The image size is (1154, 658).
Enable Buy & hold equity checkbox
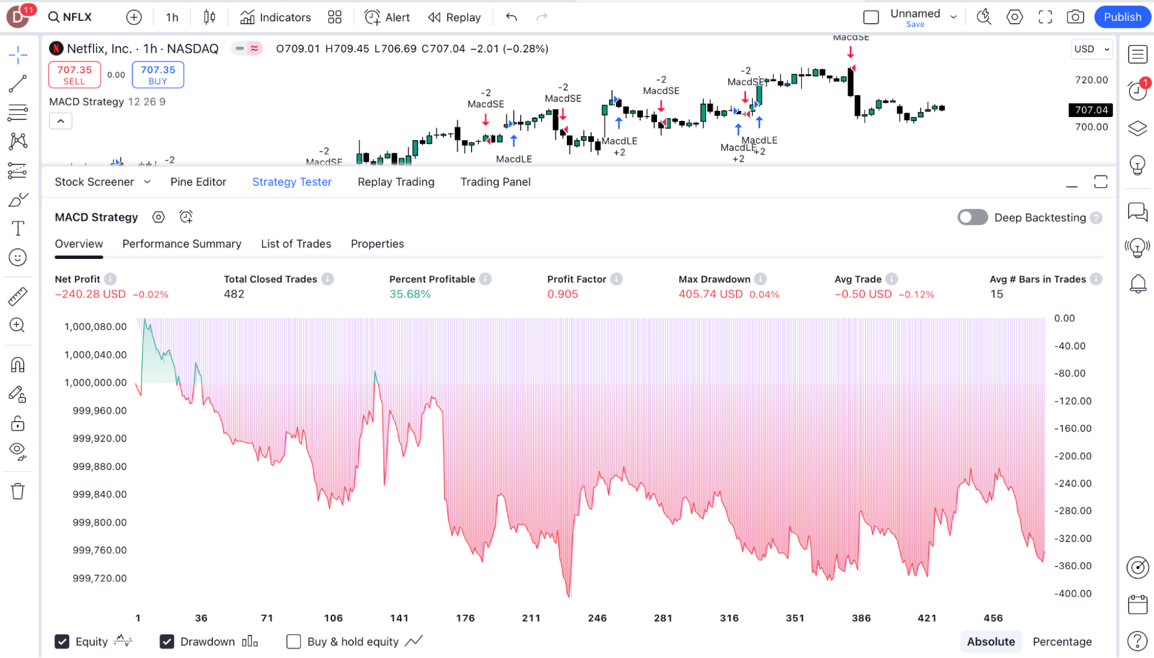coord(294,642)
